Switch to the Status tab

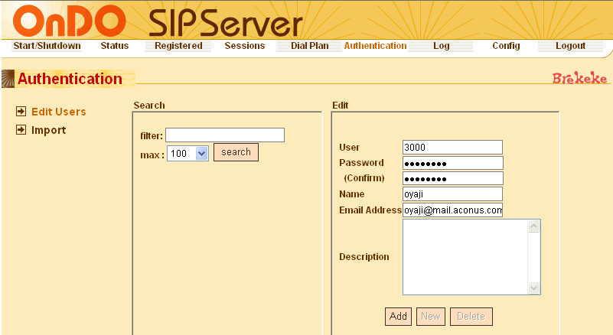115,46
